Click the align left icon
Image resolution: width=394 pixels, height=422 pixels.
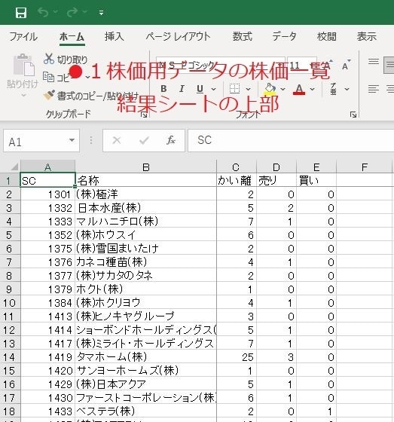coord(374,89)
